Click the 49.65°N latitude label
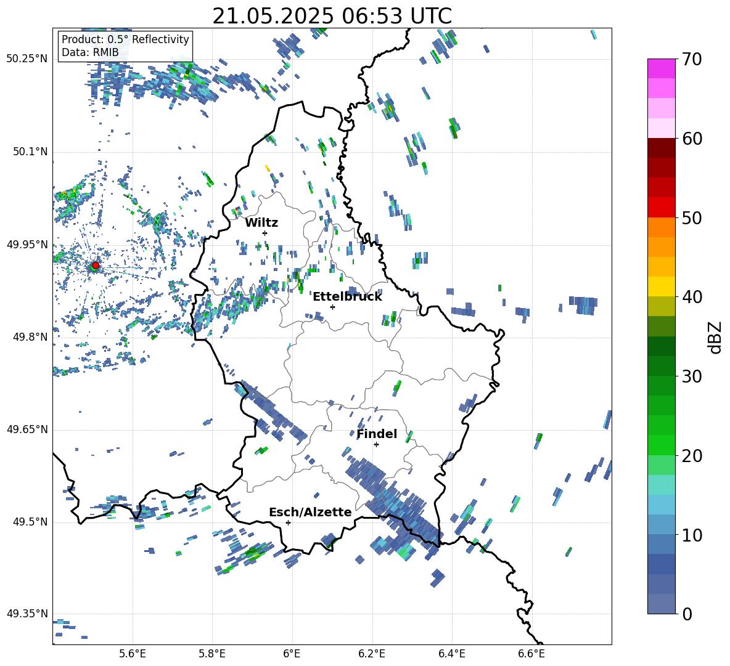The height and width of the screenshot is (666, 730). tap(27, 429)
